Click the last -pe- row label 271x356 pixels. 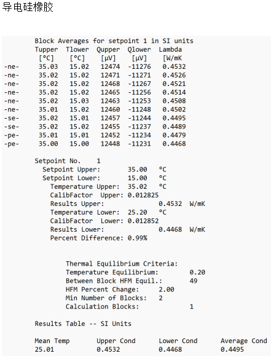(12, 144)
